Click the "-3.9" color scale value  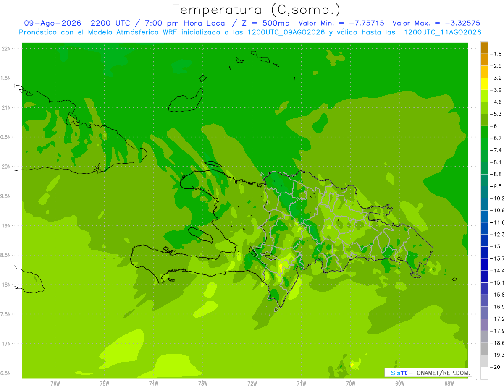pos(496,90)
